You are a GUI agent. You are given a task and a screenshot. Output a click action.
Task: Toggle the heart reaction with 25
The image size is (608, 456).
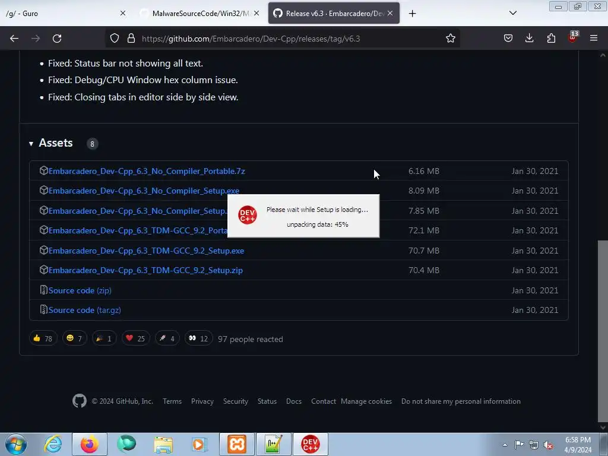(x=135, y=338)
